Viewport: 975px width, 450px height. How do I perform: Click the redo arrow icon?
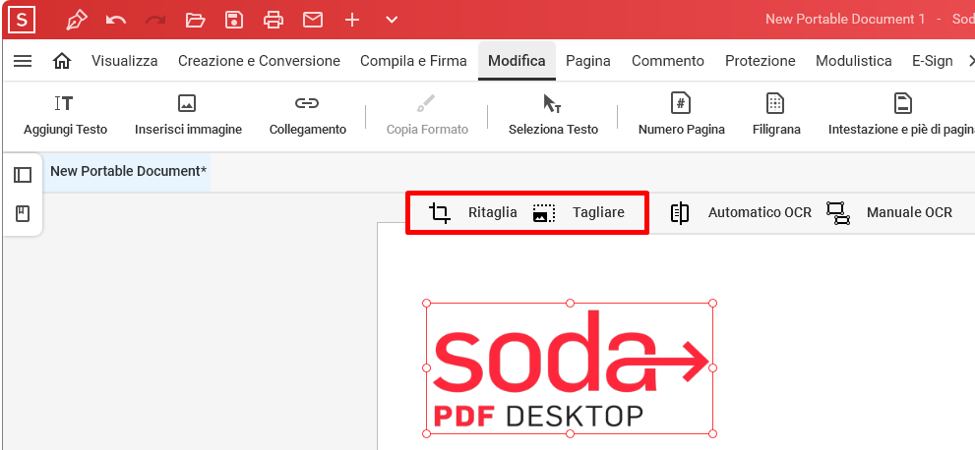[x=154, y=20]
